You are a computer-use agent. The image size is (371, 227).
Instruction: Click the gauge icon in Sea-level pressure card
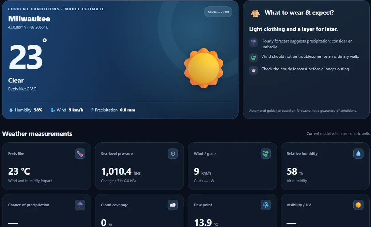point(173,154)
